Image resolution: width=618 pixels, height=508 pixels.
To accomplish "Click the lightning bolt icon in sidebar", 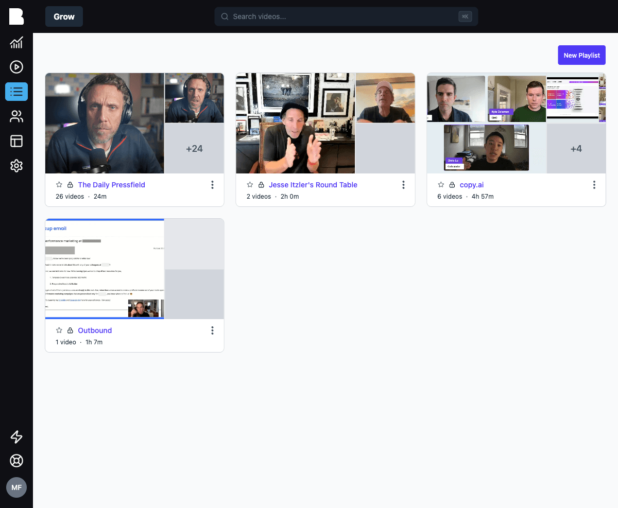I will coord(16,437).
